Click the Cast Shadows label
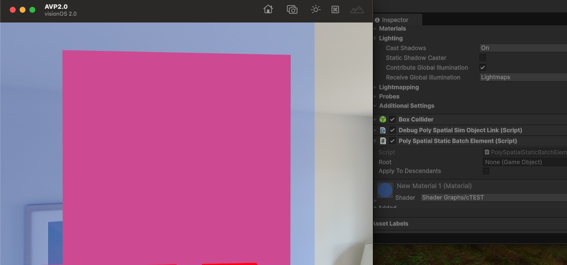Image resolution: width=567 pixels, height=265 pixels. 406,48
